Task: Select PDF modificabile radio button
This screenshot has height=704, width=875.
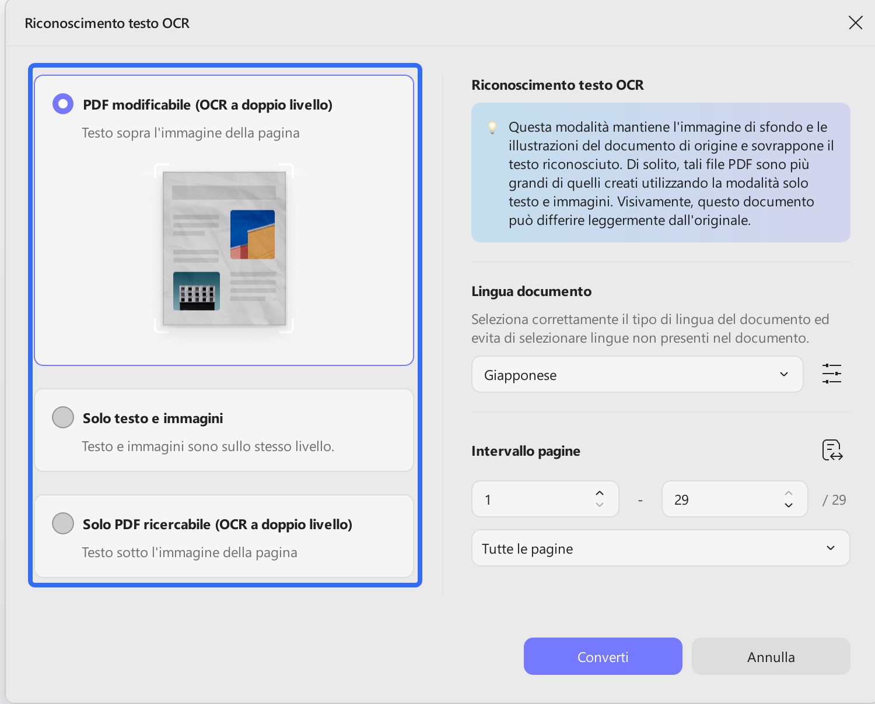Action: pyautogui.click(x=63, y=104)
